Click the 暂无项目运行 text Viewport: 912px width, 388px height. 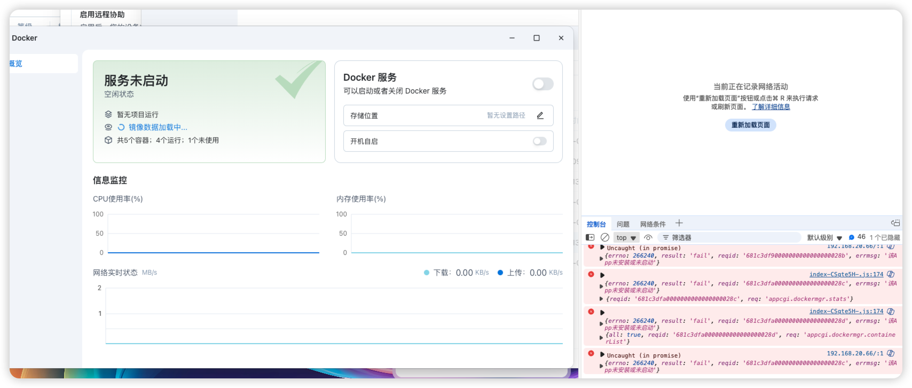(x=138, y=114)
